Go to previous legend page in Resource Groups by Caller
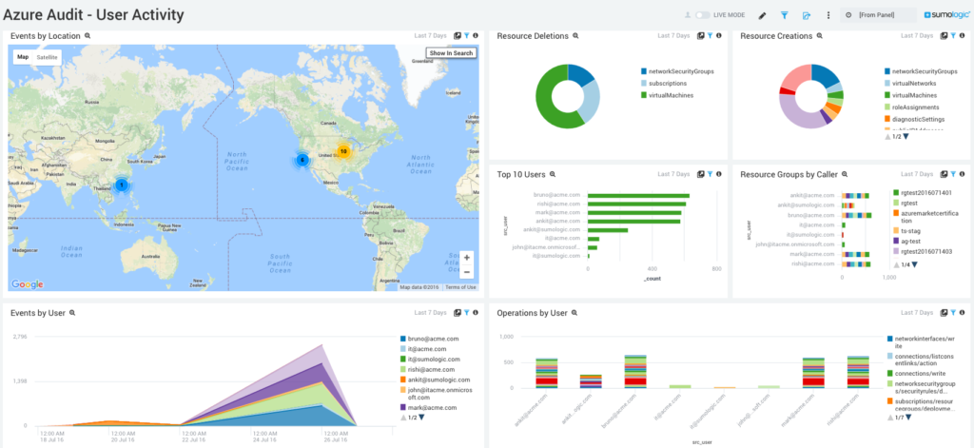Screen dimensions: 974x448 coord(896,264)
